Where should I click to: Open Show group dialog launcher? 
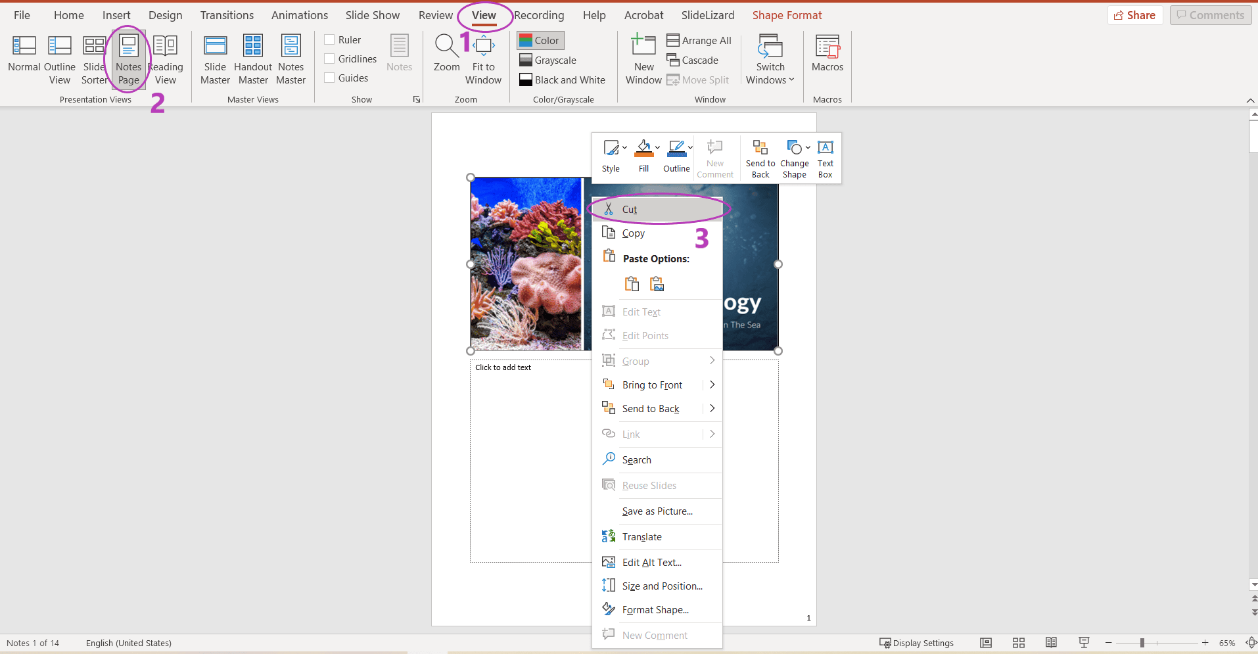[x=417, y=99]
